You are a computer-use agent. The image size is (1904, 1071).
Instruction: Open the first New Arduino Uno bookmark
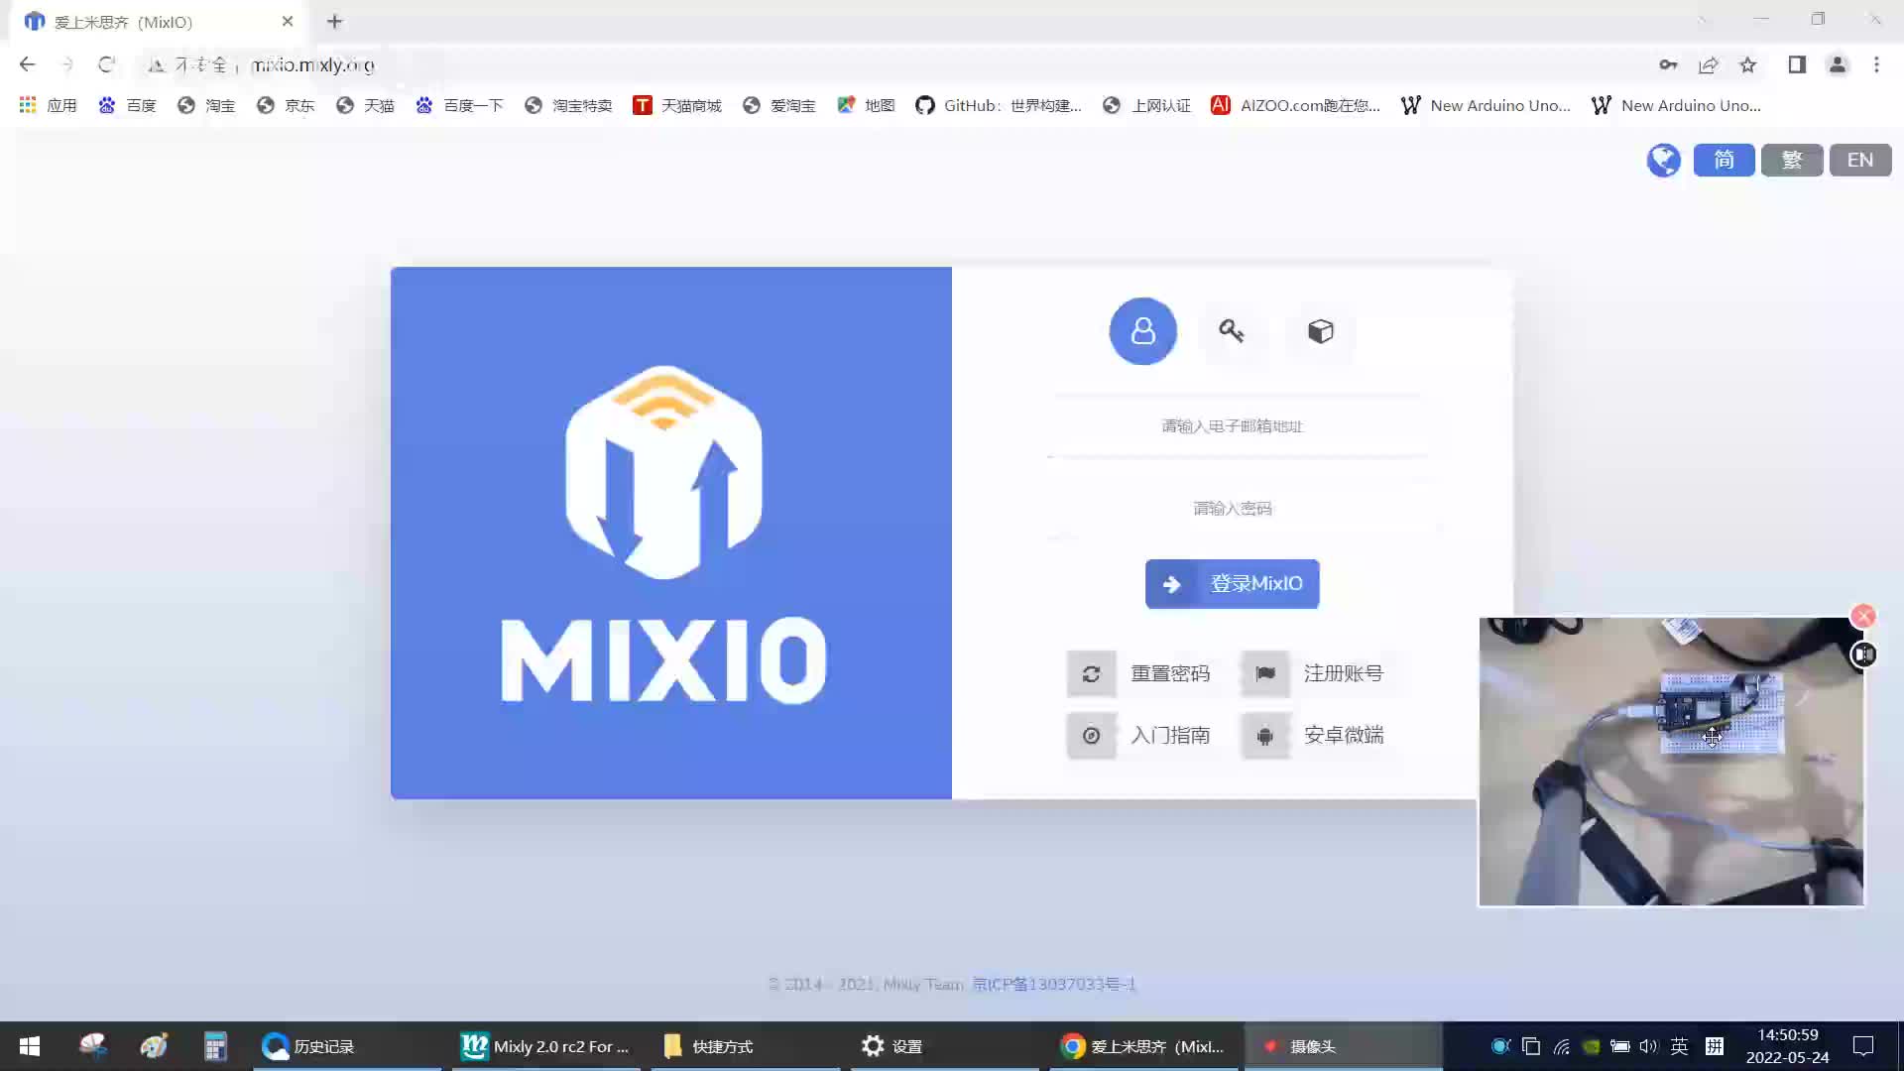pyautogui.click(x=1486, y=105)
